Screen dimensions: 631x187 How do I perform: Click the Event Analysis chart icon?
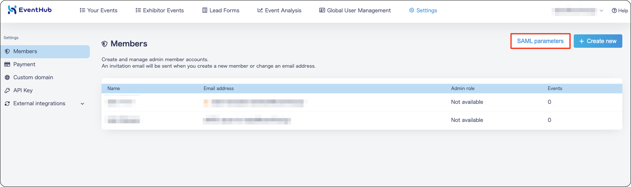coord(260,10)
